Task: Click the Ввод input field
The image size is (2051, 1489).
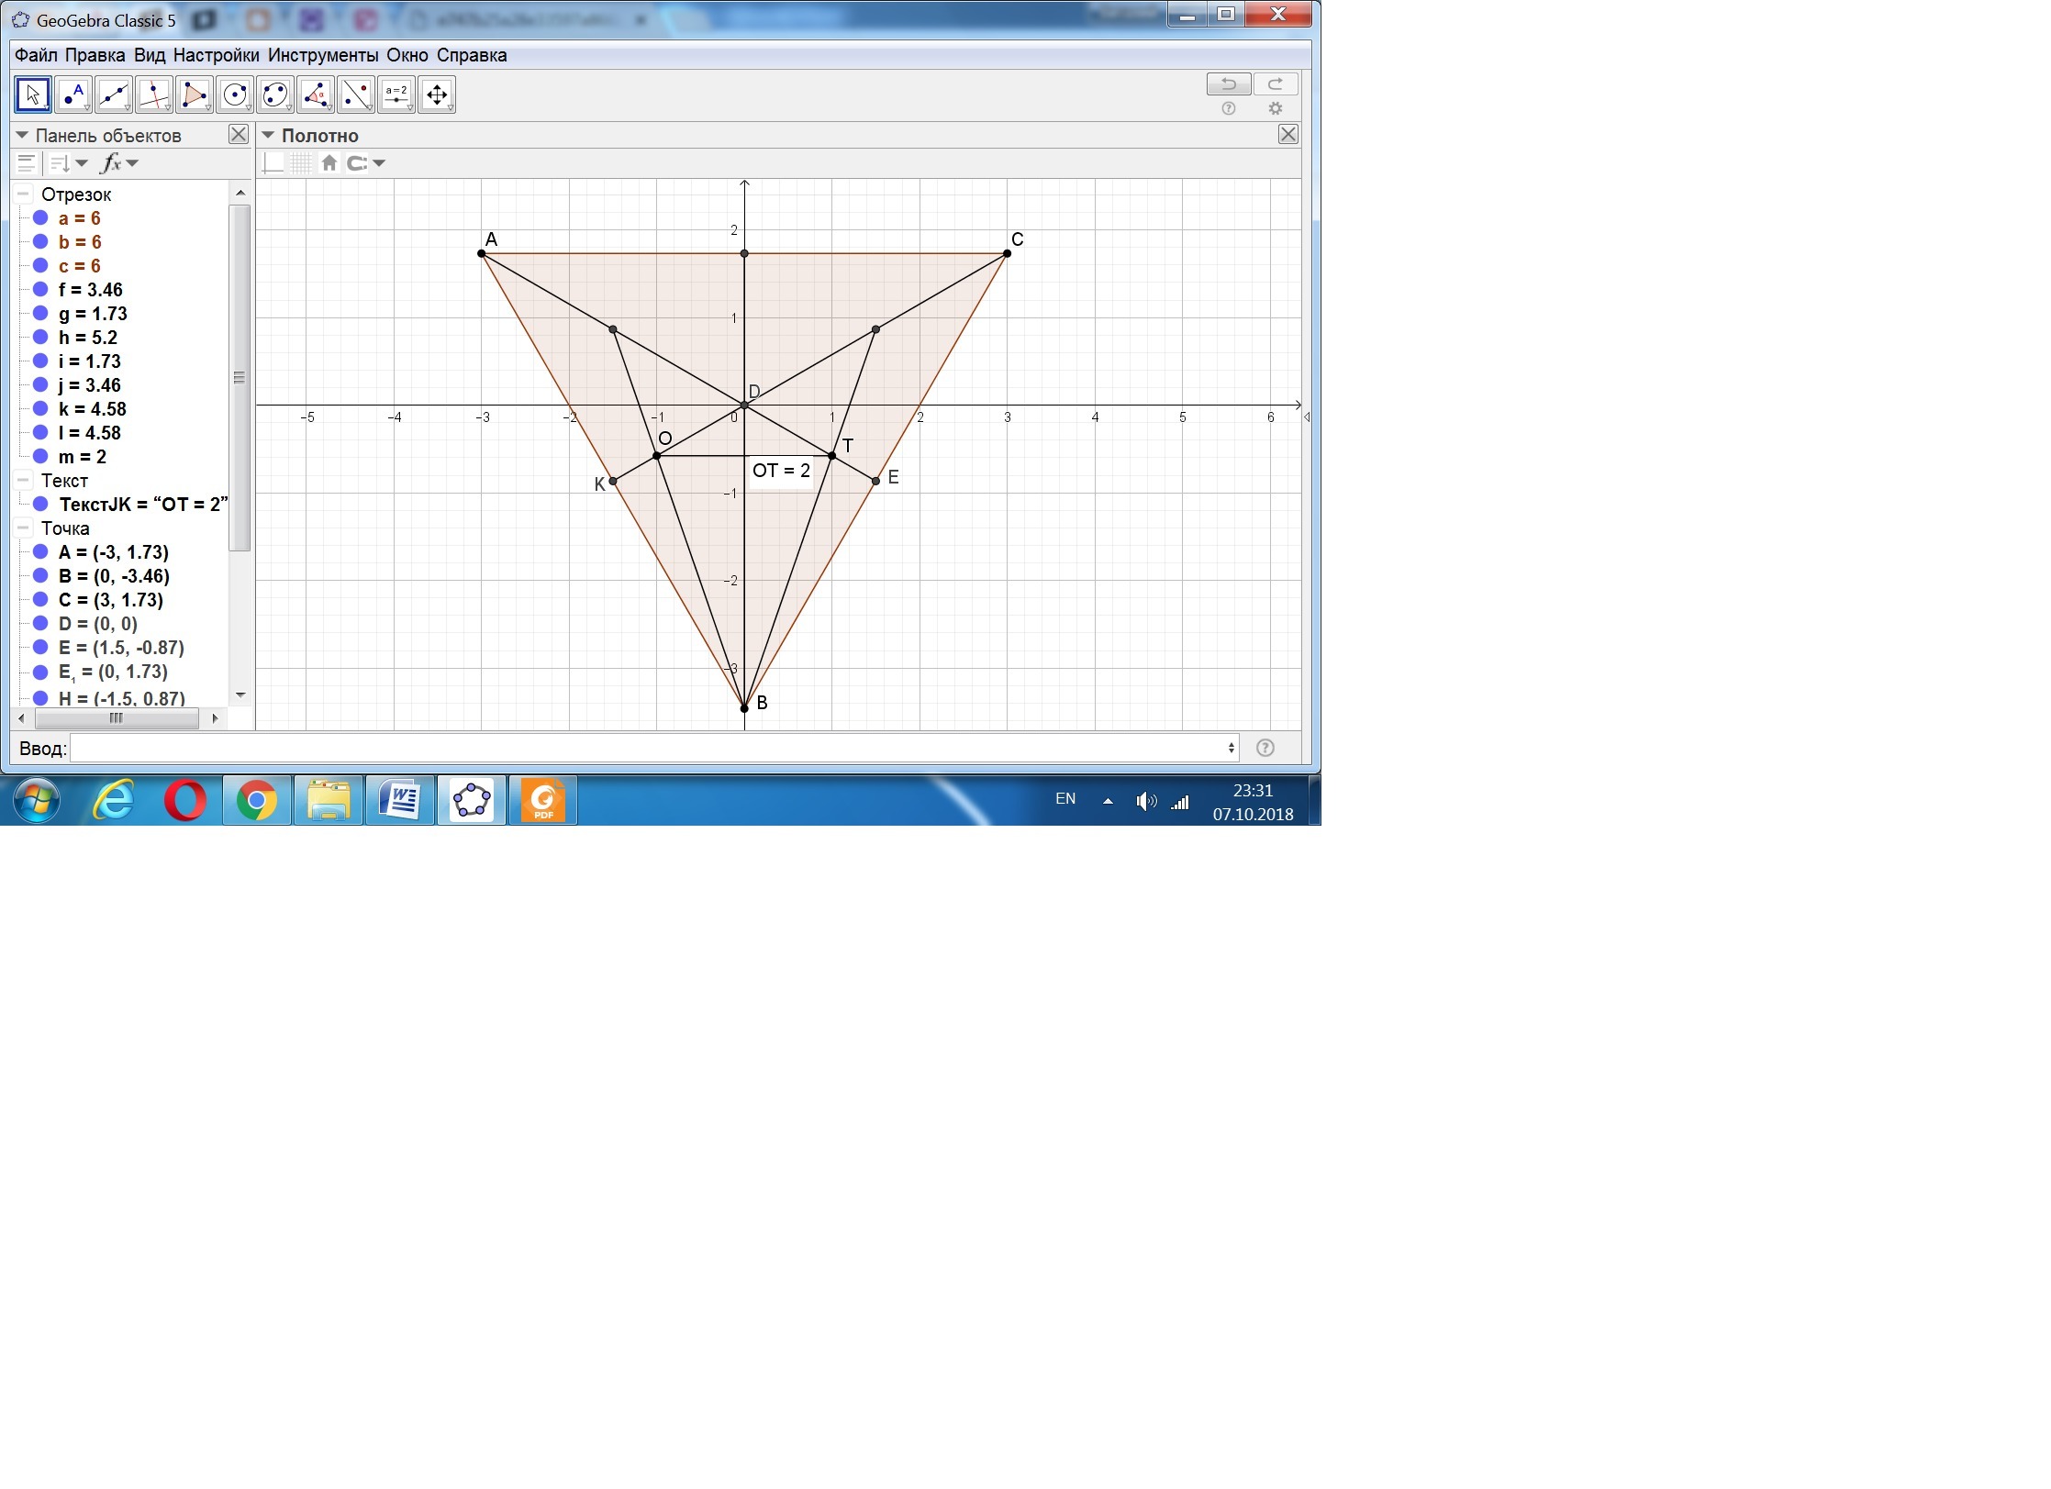Action: tap(652, 748)
